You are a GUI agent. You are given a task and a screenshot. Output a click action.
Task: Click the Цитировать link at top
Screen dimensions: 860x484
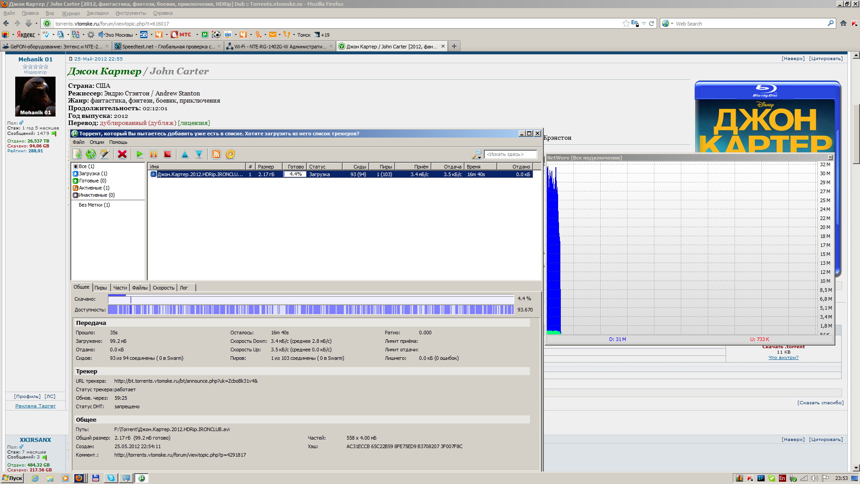tap(826, 59)
